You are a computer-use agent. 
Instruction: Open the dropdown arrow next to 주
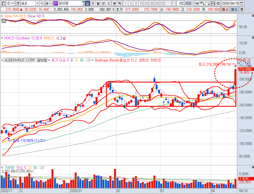point(12,3)
